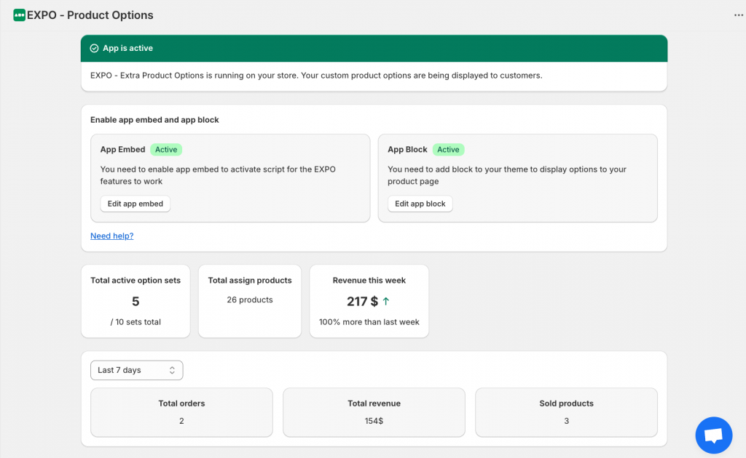
Task: Click the App Embed Active badge
Action: tap(166, 150)
